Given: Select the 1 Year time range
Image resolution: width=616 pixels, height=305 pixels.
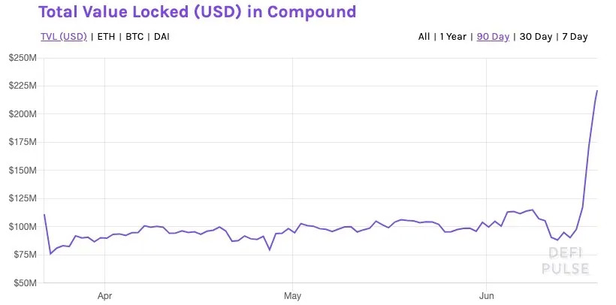Looking at the screenshot, I should pyautogui.click(x=454, y=37).
